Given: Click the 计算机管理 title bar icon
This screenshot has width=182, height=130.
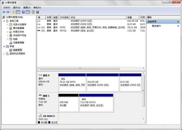Looking at the screenshot, I should [x=3, y=3].
